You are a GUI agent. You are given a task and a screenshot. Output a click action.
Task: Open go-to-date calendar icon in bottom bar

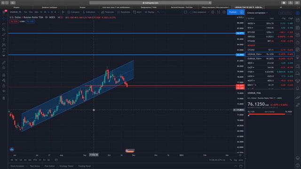(x=56, y=160)
